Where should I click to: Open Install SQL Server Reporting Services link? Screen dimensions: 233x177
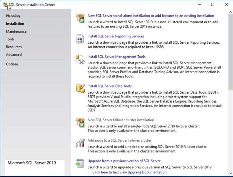[116, 36]
